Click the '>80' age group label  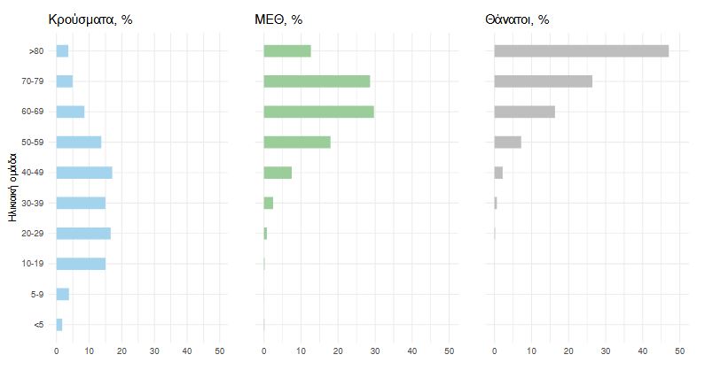[36, 51]
